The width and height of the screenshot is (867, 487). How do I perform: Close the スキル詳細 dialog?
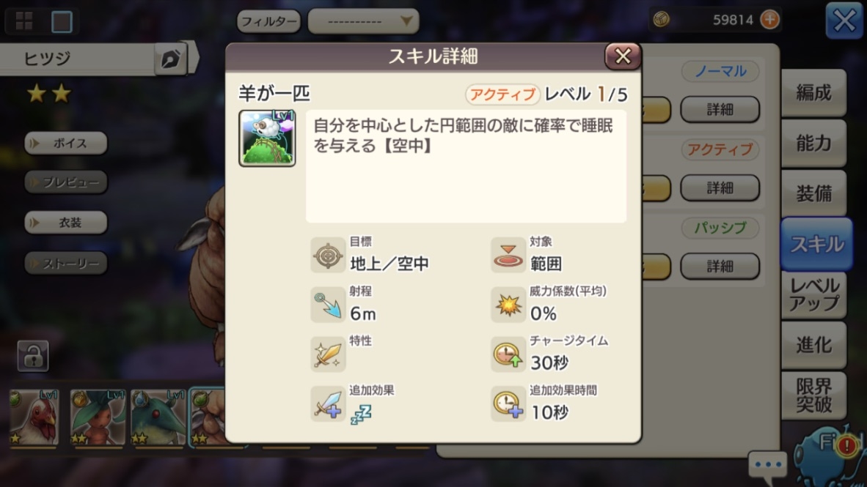coord(623,56)
